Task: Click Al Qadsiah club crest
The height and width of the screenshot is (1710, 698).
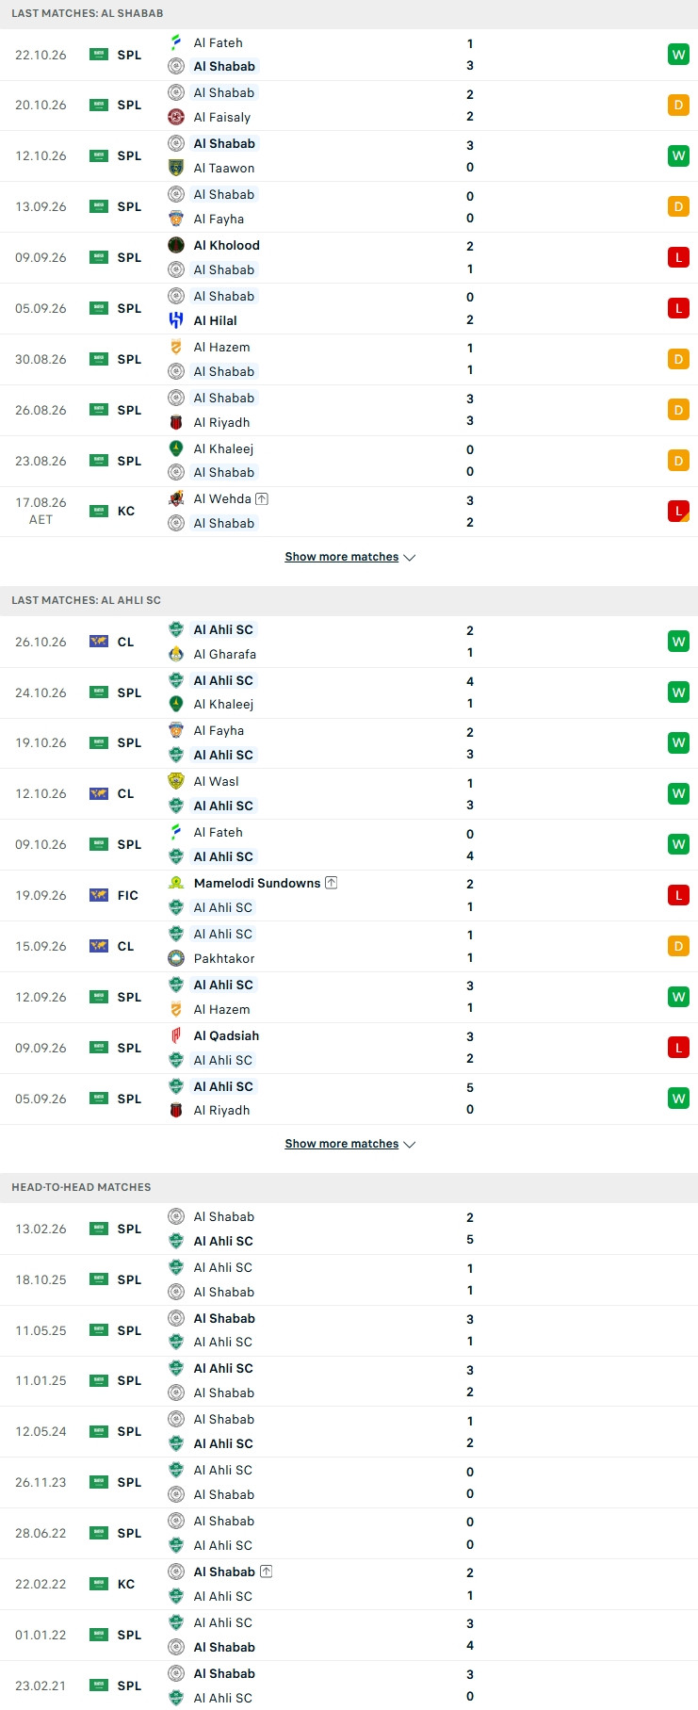Action: pos(176,1035)
